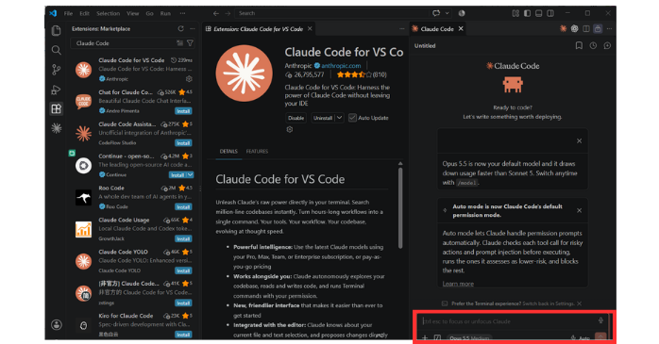659x344 pixels.
Task: Click the gear under Disable button
Action: (x=290, y=130)
